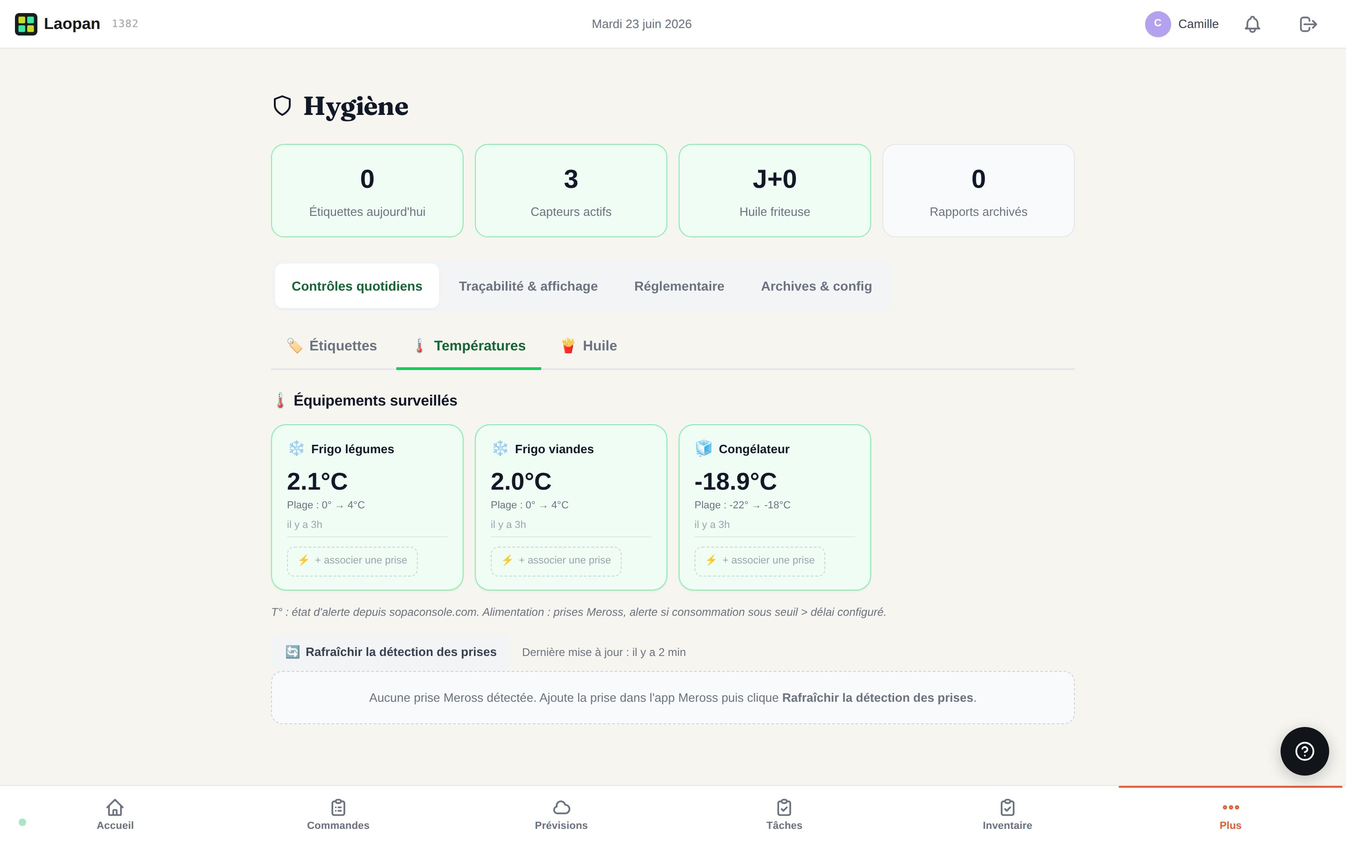
Task: Click the Tâches label in bottom bar
Action: [x=784, y=826]
